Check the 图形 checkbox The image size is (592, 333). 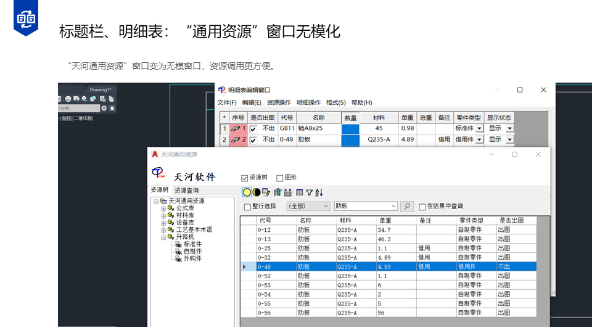(x=280, y=178)
